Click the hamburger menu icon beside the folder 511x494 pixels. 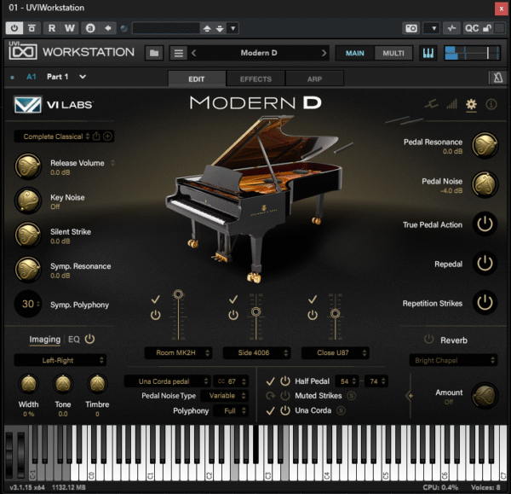178,53
